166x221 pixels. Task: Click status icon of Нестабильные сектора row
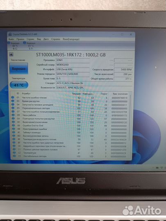click(x=14, y=156)
